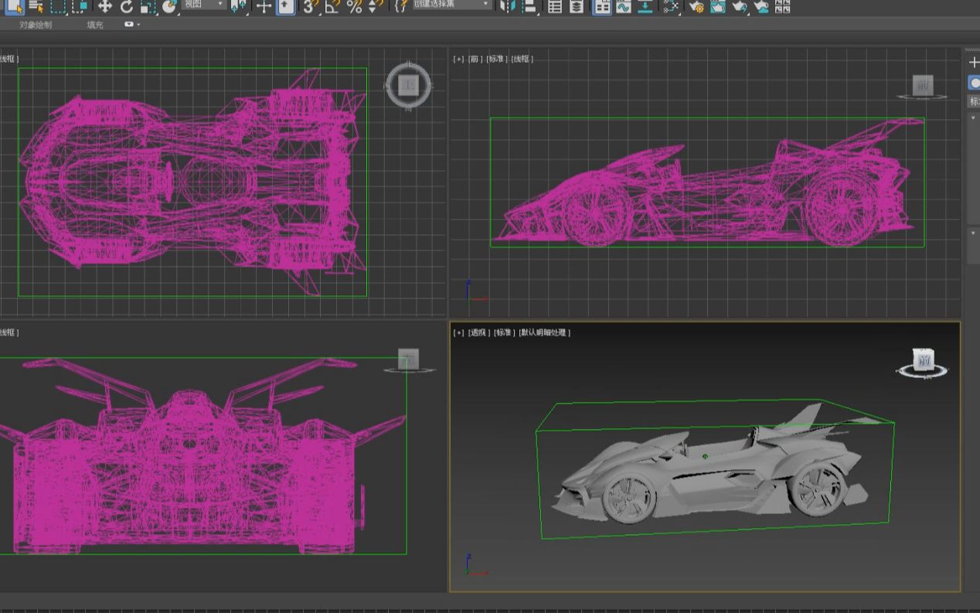
Task: Open the 视图 reference coordinate dropdown
Action: tap(205, 5)
